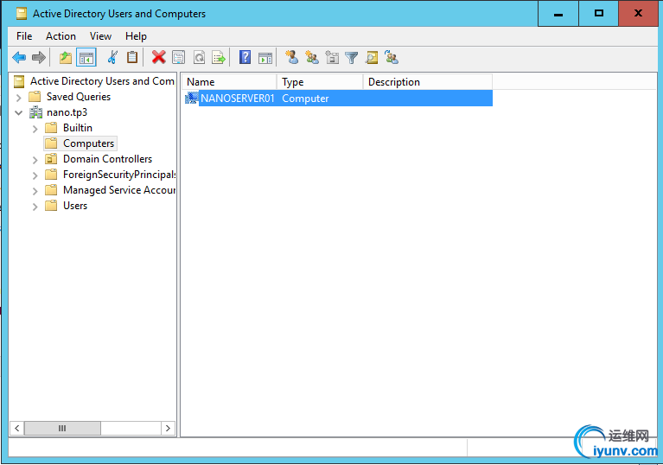Create a new user icon
Viewport: 663px width, 465px height.
click(x=292, y=57)
